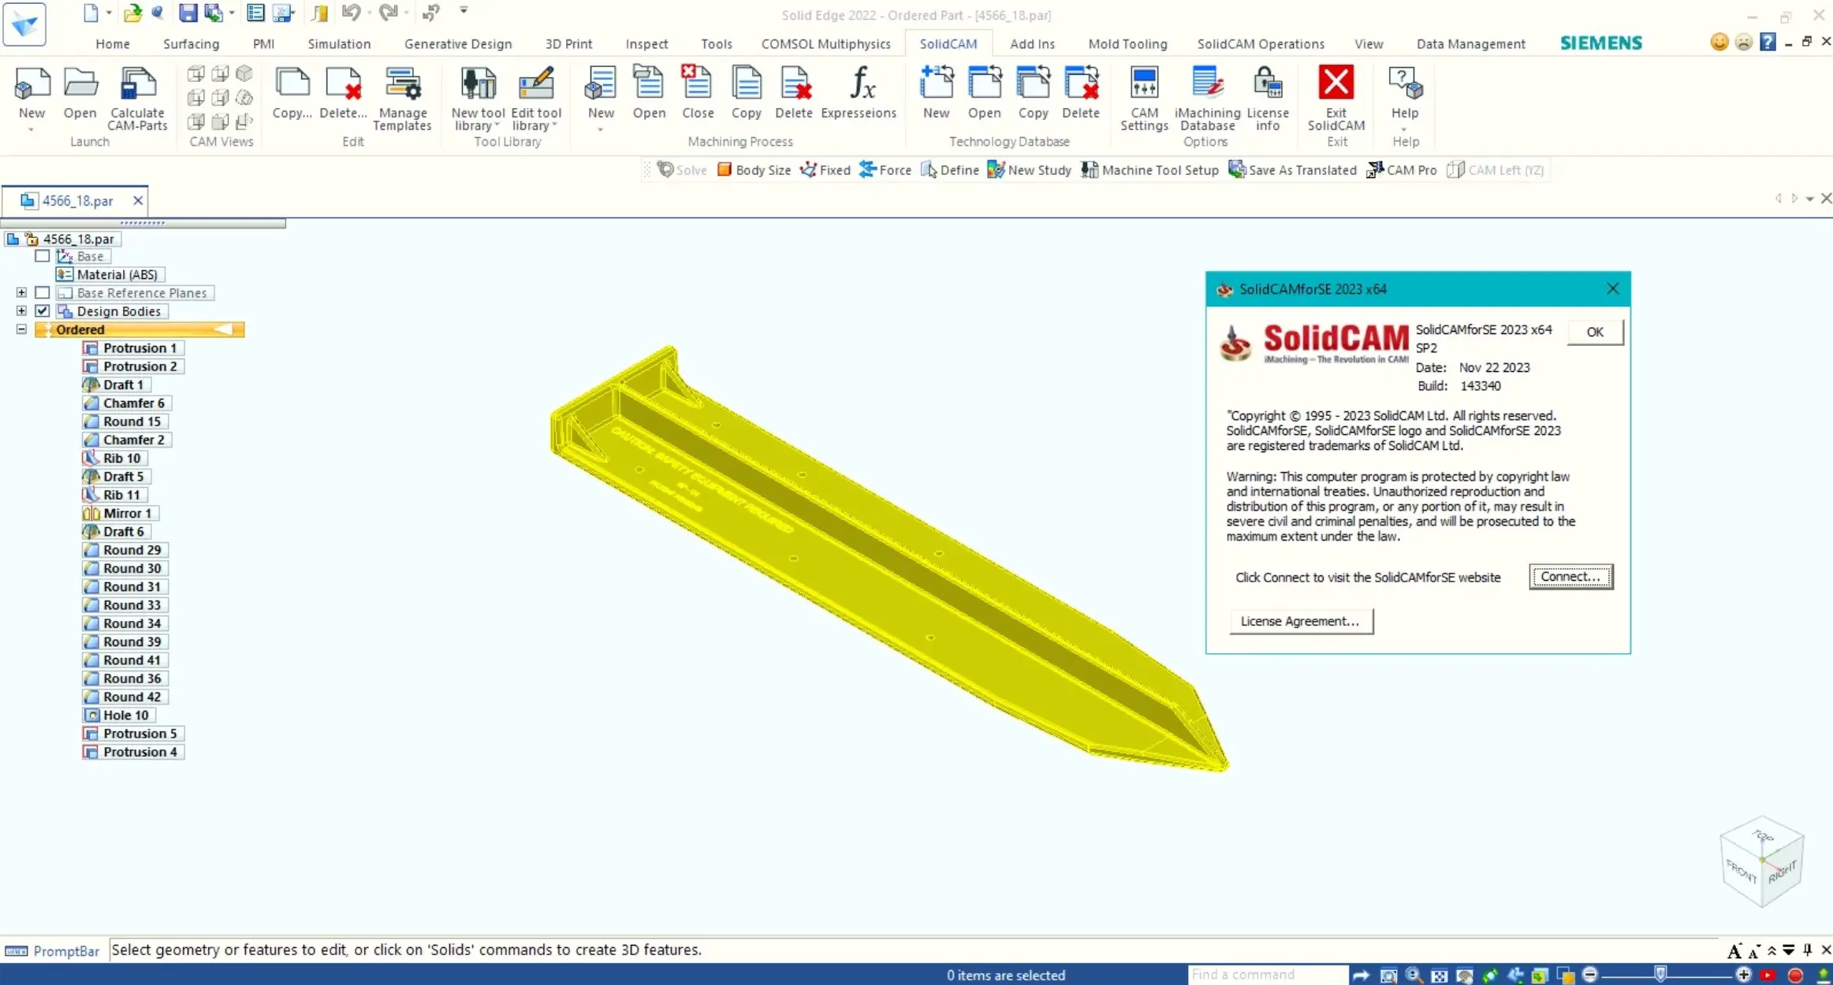1833x985 pixels.
Task: Click Save As Translated
Action: (x=1293, y=170)
